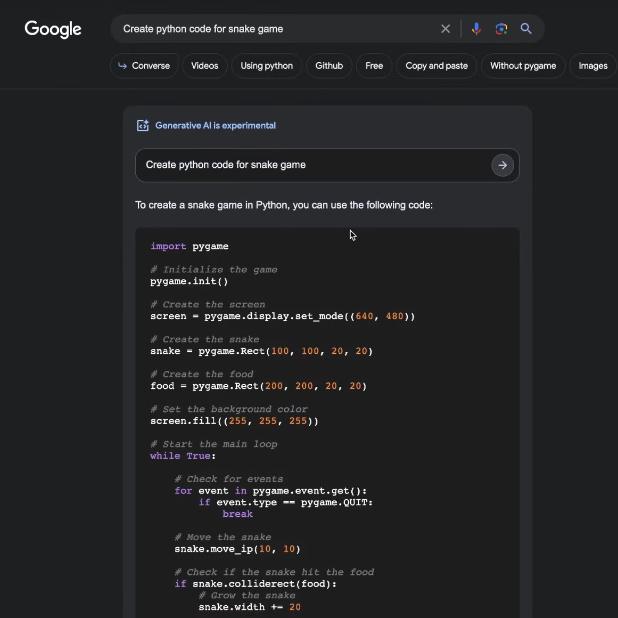Clear the search query with X icon

[x=446, y=29]
